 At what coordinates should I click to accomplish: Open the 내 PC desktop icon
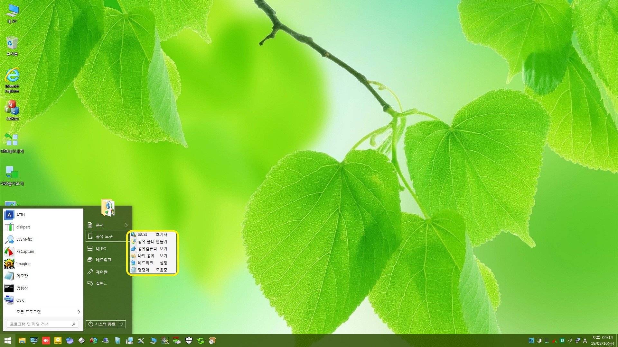[12, 14]
